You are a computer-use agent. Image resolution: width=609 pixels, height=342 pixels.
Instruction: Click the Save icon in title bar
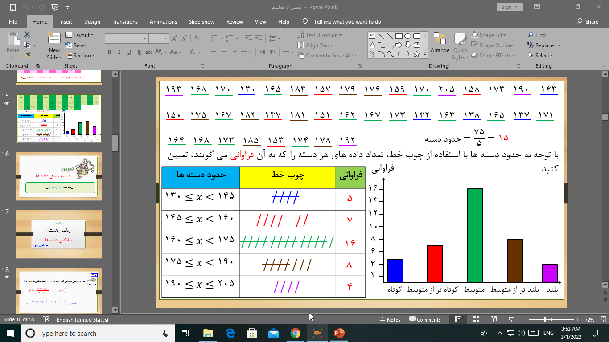tap(12, 7)
